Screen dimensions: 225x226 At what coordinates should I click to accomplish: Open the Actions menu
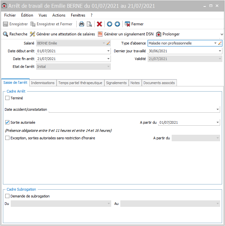coord(59,15)
